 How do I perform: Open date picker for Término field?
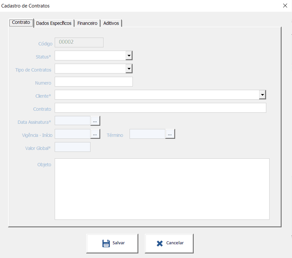170,134
